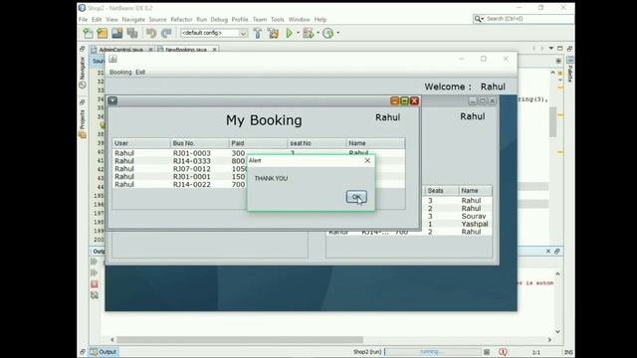
Task: Click the Build Project hammer icon
Action: [x=257, y=33]
